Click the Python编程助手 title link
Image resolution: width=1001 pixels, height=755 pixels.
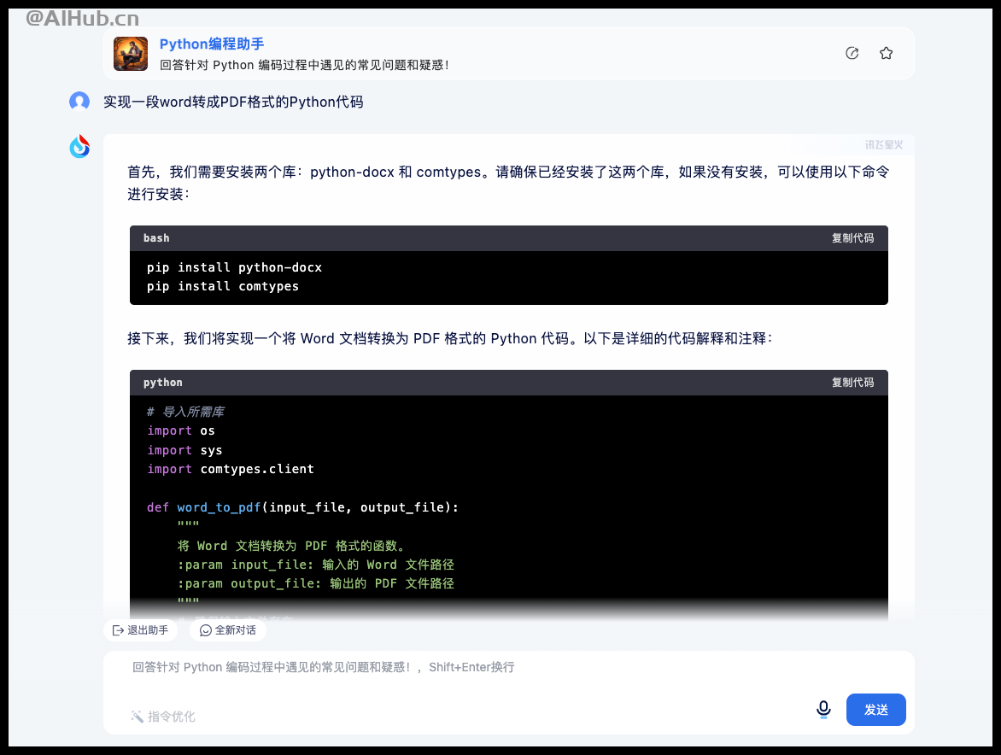211,44
